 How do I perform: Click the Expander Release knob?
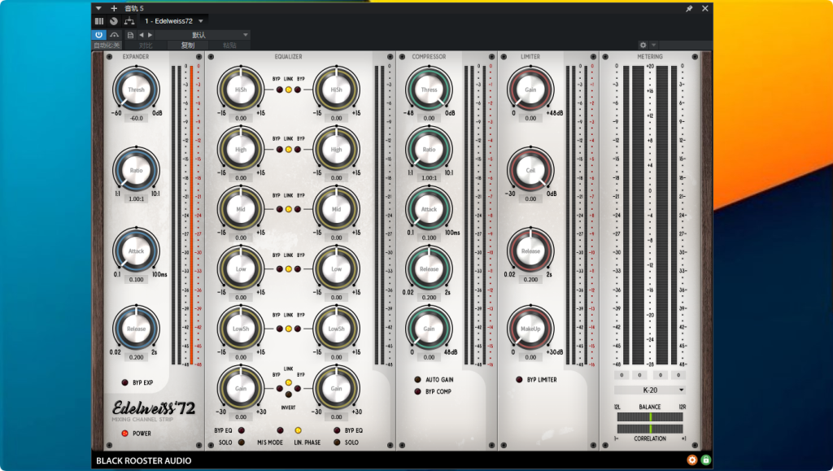tap(136, 328)
